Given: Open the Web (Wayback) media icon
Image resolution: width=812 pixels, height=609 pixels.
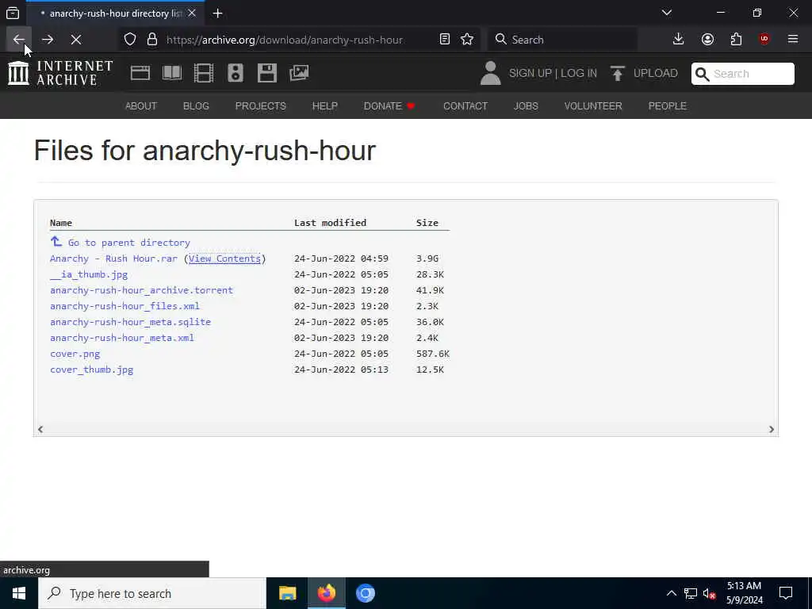Looking at the screenshot, I should (140, 73).
